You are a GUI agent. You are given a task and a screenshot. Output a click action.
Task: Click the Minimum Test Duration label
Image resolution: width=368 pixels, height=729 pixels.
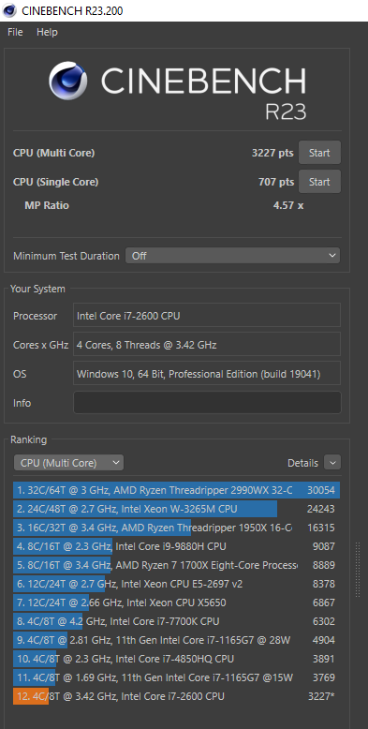(x=66, y=256)
